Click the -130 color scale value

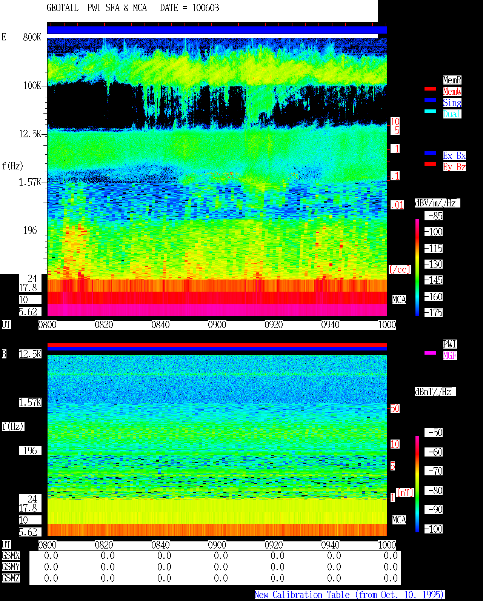[x=434, y=264]
